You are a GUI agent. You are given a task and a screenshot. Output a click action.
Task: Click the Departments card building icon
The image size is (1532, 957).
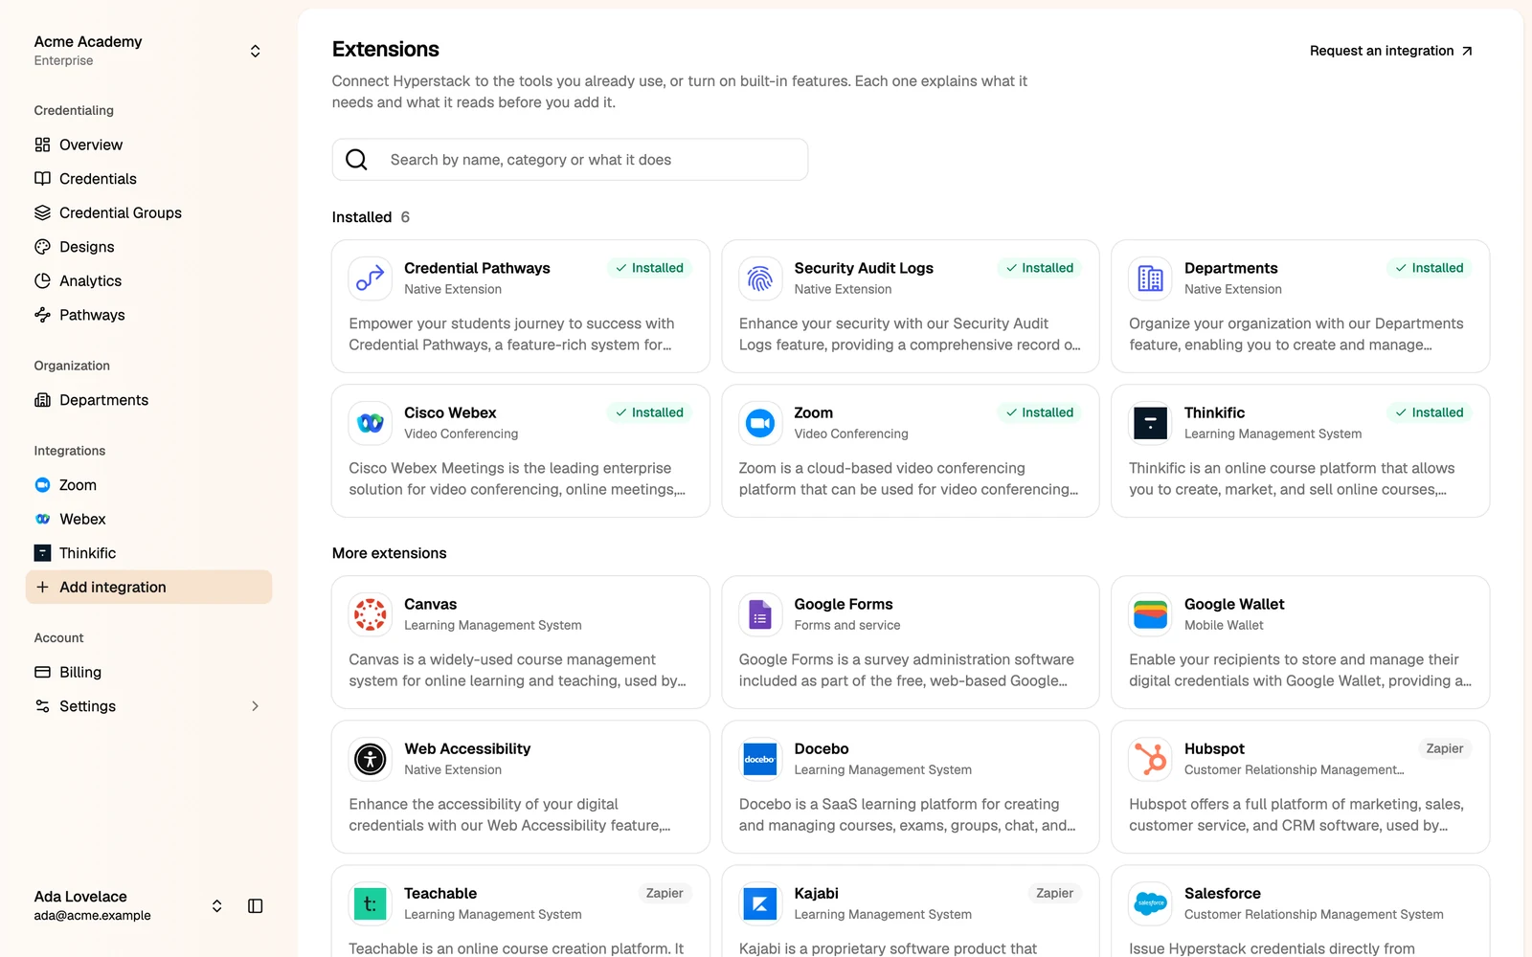click(1150, 278)
